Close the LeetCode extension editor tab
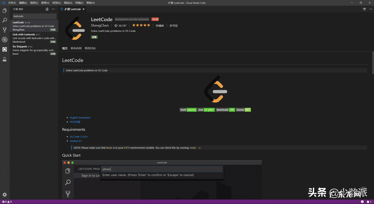The height and width of the screenshot is (204, 374). tap(83, 9)
